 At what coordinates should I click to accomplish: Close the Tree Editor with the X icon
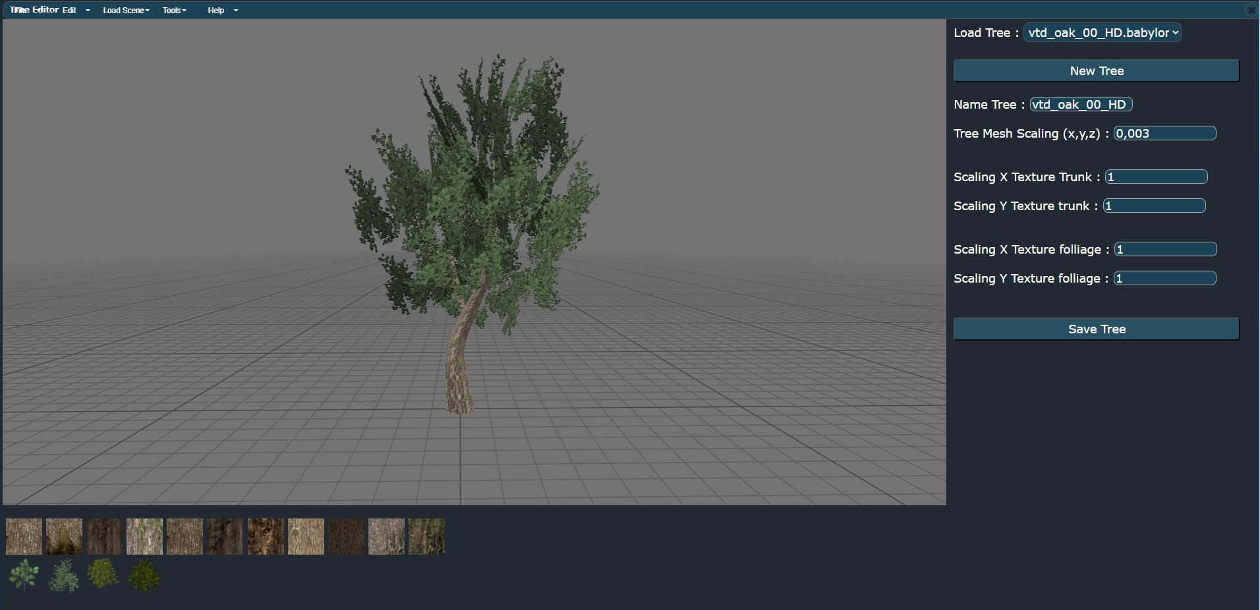click(x=1251, y=10)
